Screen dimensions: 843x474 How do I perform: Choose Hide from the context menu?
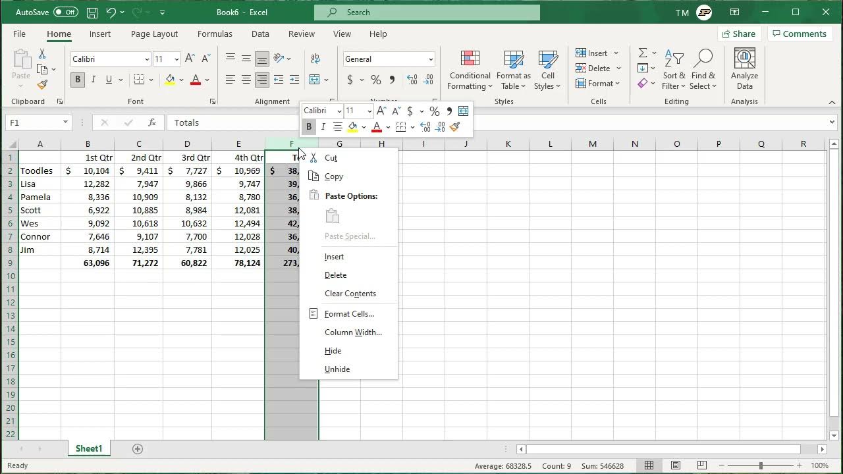click(x=348, y=351)
